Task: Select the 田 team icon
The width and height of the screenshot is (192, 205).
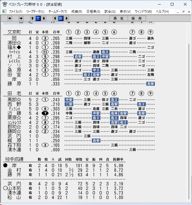Action: pyautogui.click(x=61, y=18)
